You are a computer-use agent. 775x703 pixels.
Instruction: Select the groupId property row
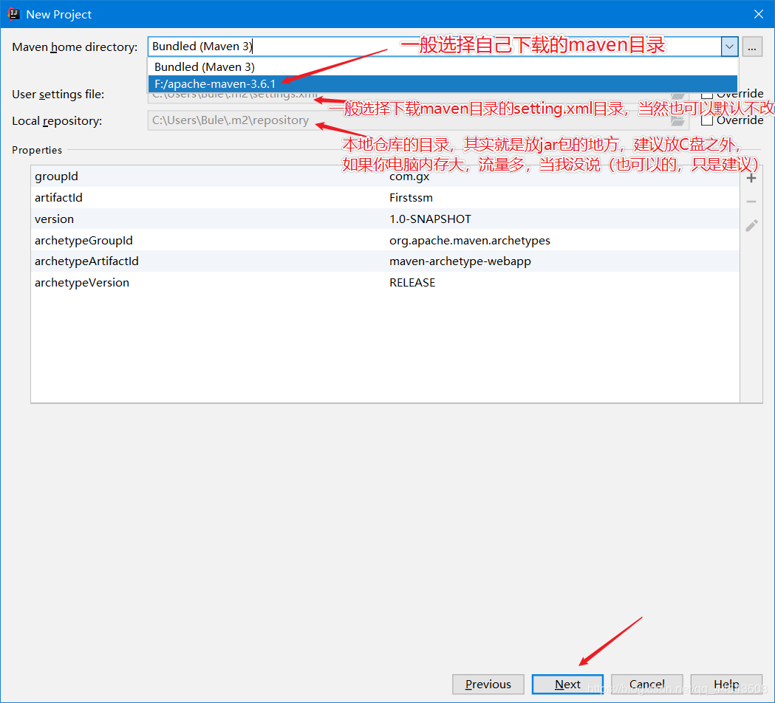[385, 176]
